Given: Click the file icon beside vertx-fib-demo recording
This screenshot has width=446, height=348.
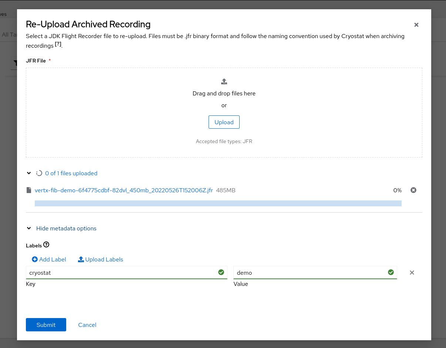Looking at the screenshot, I should [29, 190].
